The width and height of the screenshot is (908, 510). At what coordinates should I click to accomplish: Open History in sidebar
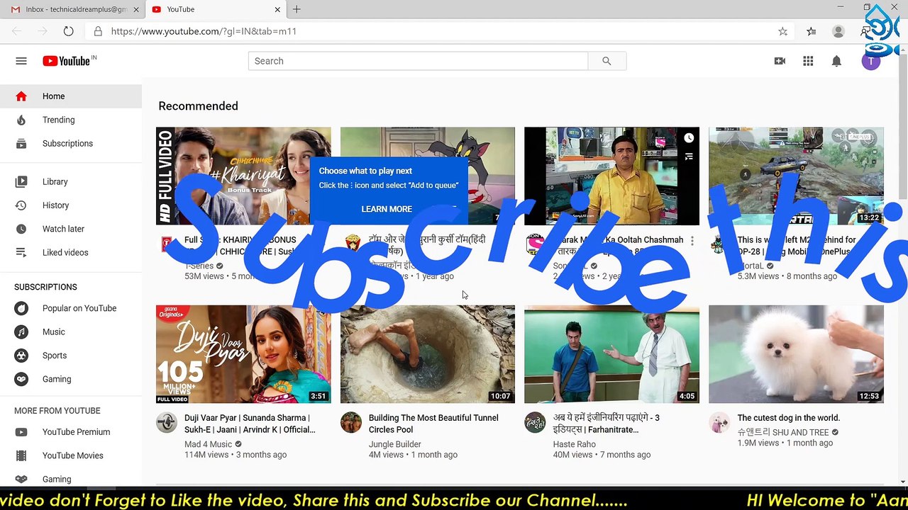[71, 205]
